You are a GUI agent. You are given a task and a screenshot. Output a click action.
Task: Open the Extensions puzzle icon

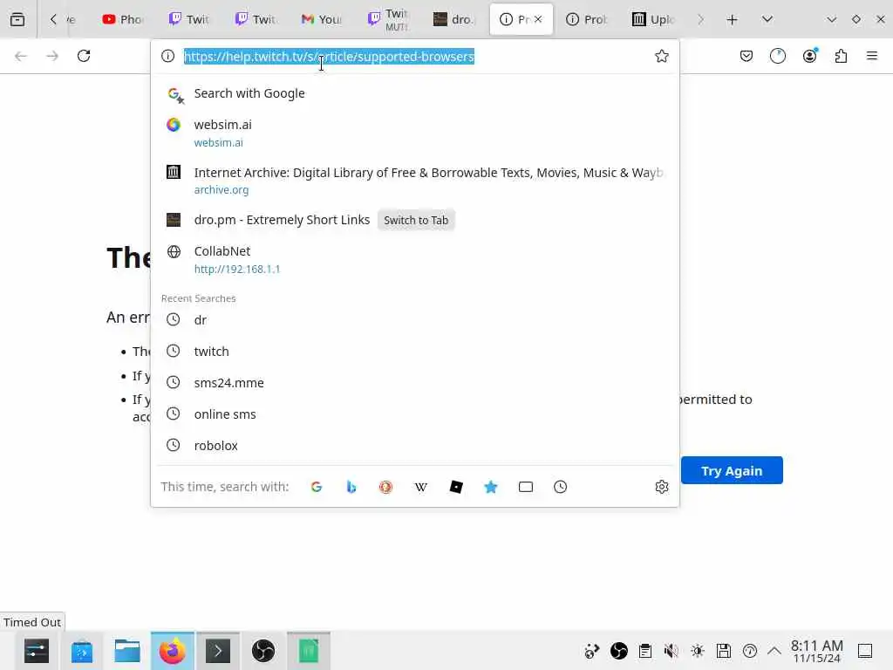point(841,56)
